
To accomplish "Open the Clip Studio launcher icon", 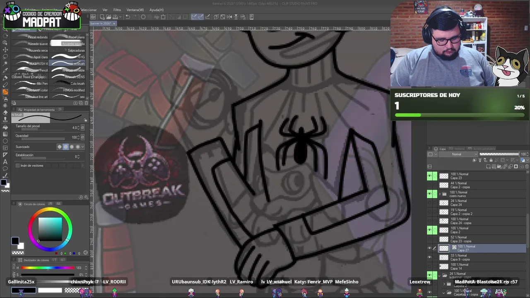I will tap(93, 17).
